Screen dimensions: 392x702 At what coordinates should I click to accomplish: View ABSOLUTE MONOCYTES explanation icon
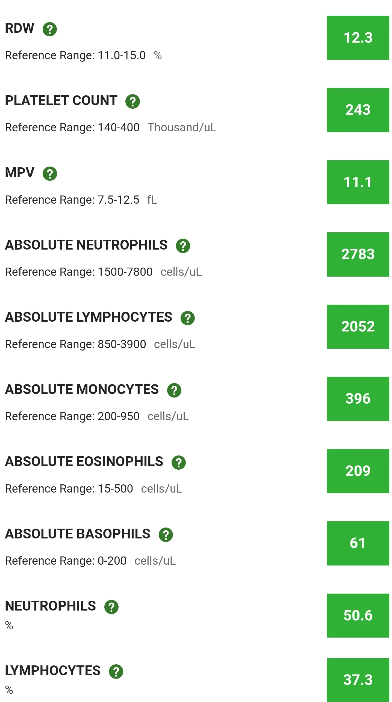pyautogui.click(x=174, y=390)
